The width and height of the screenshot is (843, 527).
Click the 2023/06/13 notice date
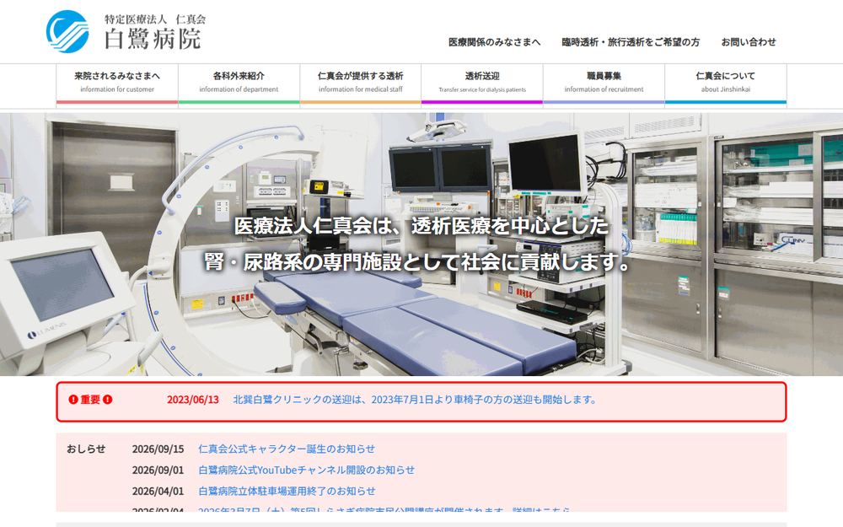pyautogui.click(x=192, y=400)
